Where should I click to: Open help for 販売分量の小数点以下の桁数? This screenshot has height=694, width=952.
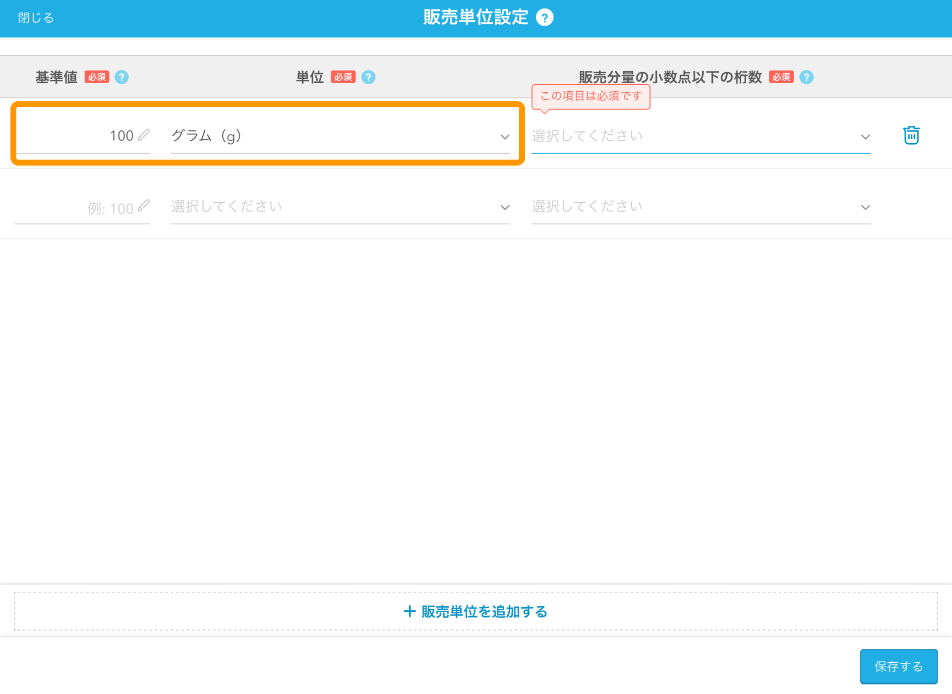tap(806, 77)
